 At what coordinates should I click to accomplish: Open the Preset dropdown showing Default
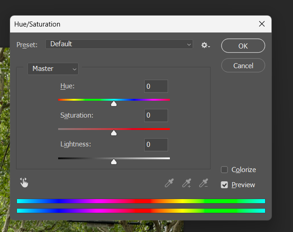[x=119, y=44]
